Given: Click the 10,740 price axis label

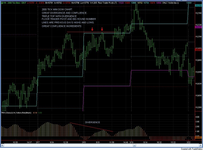Looking at the screenshot, I should point(198,13).
